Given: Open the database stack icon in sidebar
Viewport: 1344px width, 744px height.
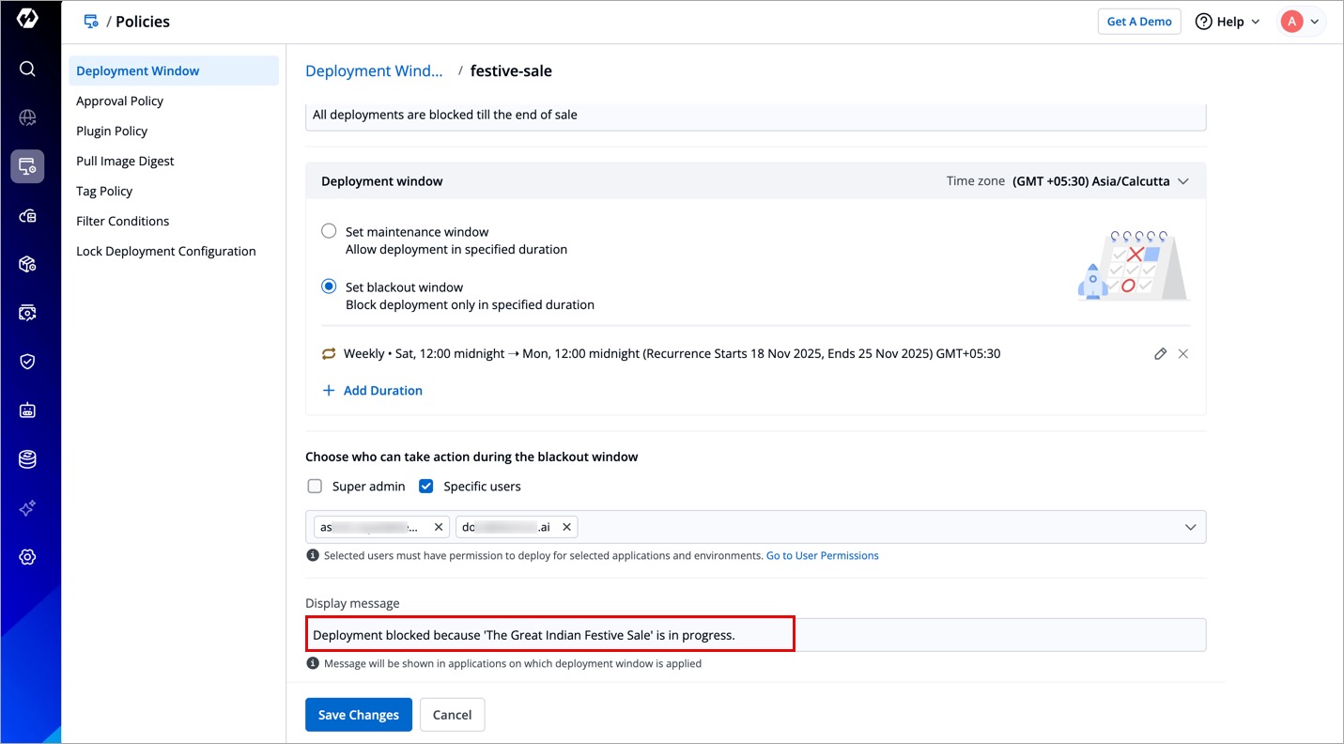Looking at the screenshot, I should [27, 459].
